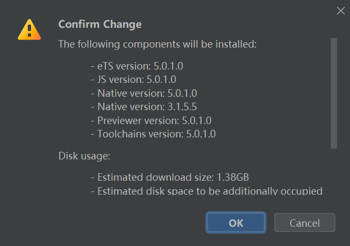
Task: Select the JS version 5.0.1.0 line
Action: 137,80
